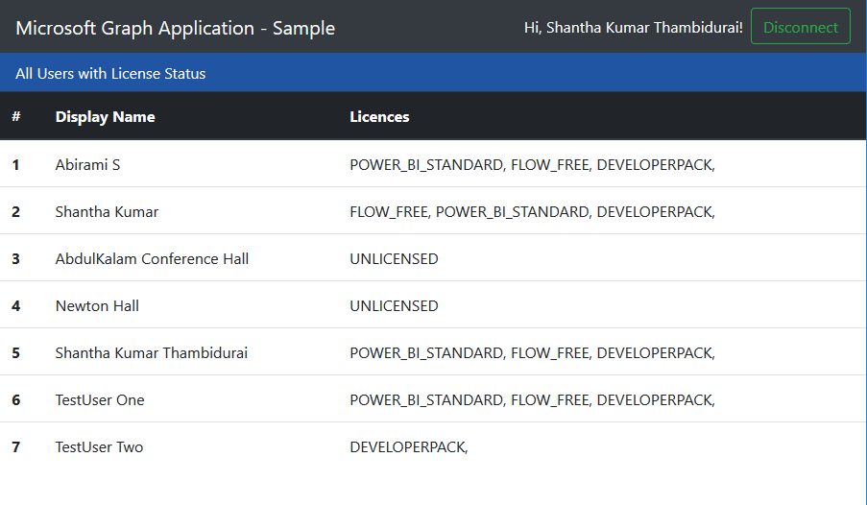Click the Disconnect button
This screenshot has width=867, height=505.
tap(800, 27)
